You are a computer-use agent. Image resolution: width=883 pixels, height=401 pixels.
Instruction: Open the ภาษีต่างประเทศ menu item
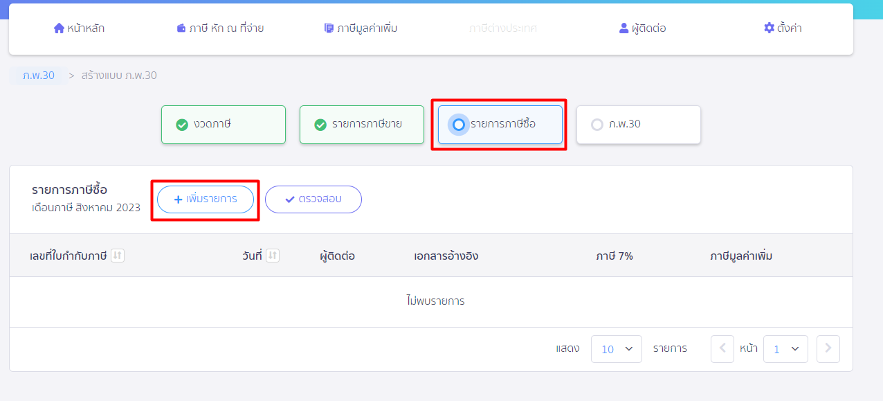coord(502,28)
